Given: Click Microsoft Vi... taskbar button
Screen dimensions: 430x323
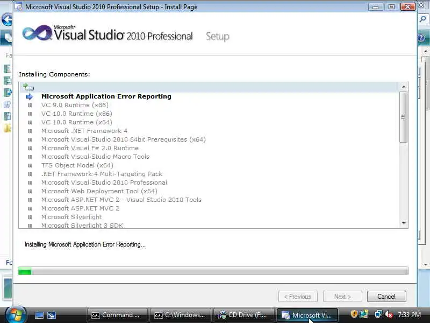Looking at the screenshot, I should (307, 315).
